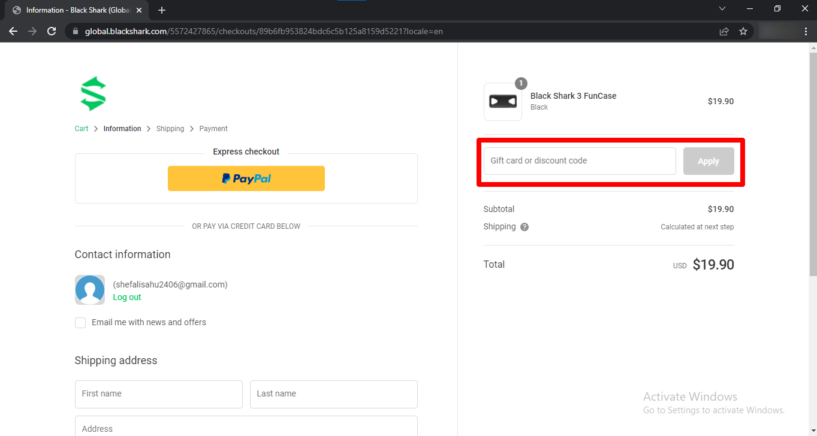Image resolution: width=817 pixels, height=436 pixels.
Task: Click the $19.90 total amount
Action: pos(713,265)
